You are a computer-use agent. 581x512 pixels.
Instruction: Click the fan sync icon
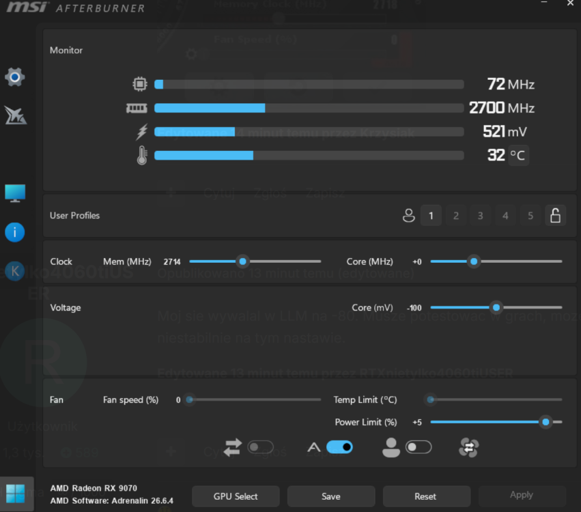tap(469, 447)
